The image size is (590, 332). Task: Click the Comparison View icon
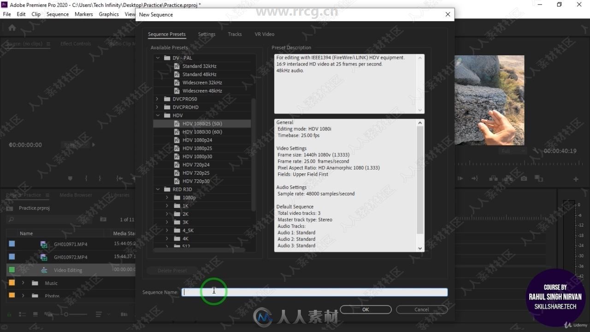click(539, 178)
